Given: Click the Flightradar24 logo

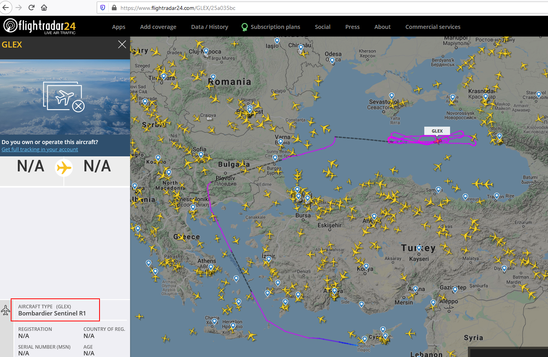Looking at the screenshot, I should click(x=39, y=27).
